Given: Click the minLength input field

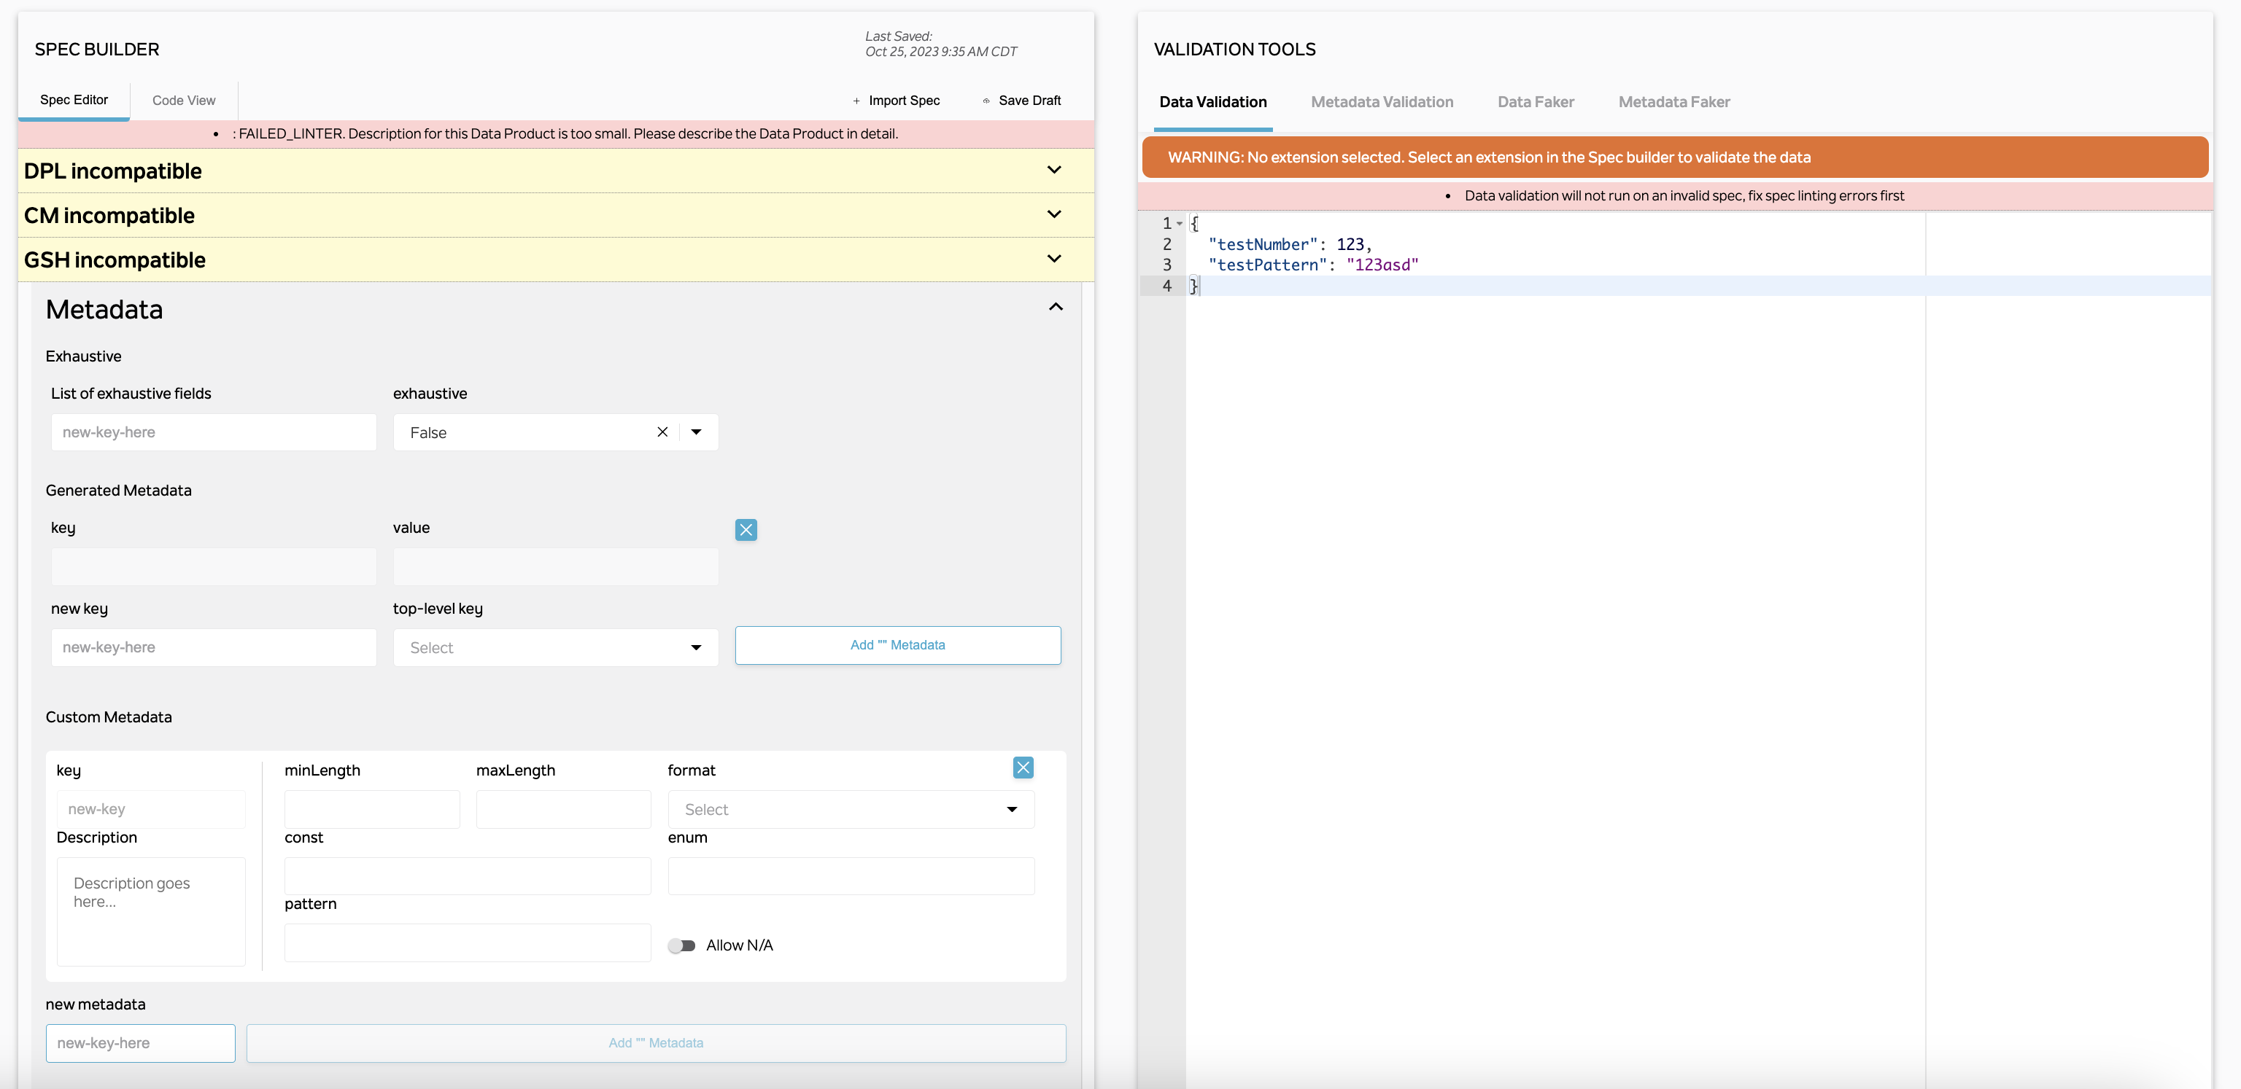Looking at the screenshot, I should point(371,809).
